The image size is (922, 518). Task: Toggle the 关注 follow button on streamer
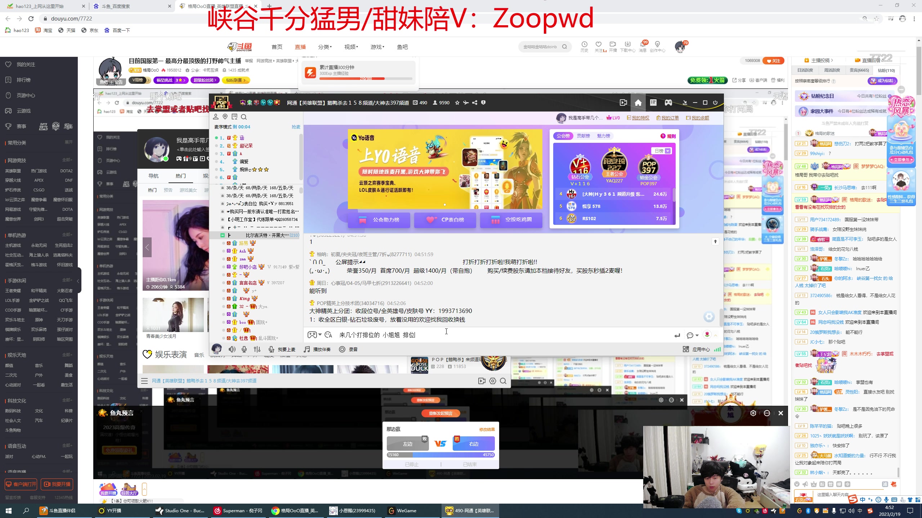point(773,61)
